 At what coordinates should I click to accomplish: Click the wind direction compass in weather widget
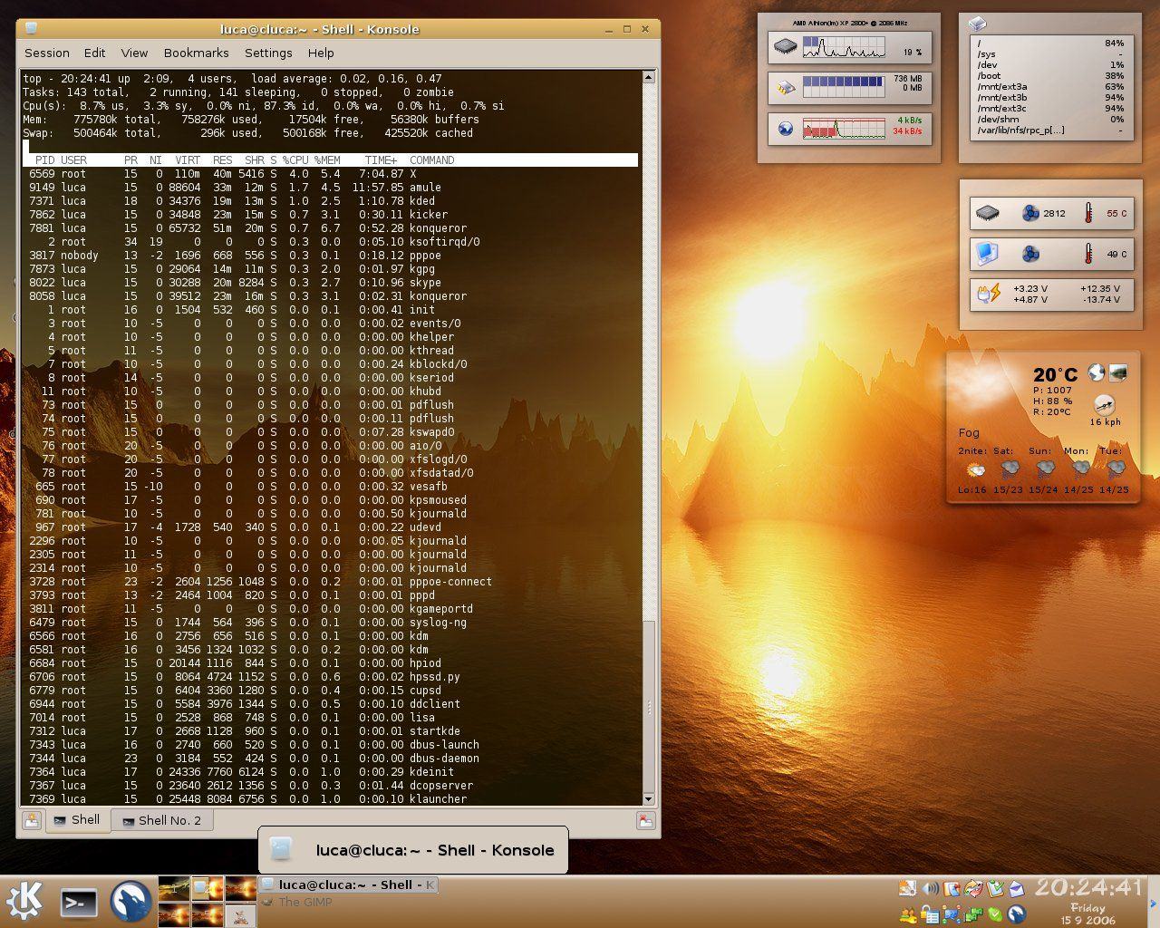(1105, 405)
